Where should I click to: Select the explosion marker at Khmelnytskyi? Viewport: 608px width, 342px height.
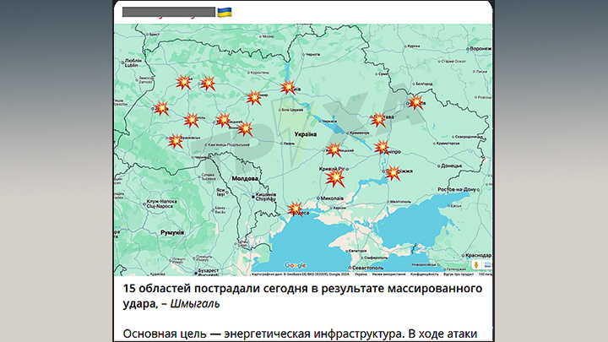coord(223,120)
